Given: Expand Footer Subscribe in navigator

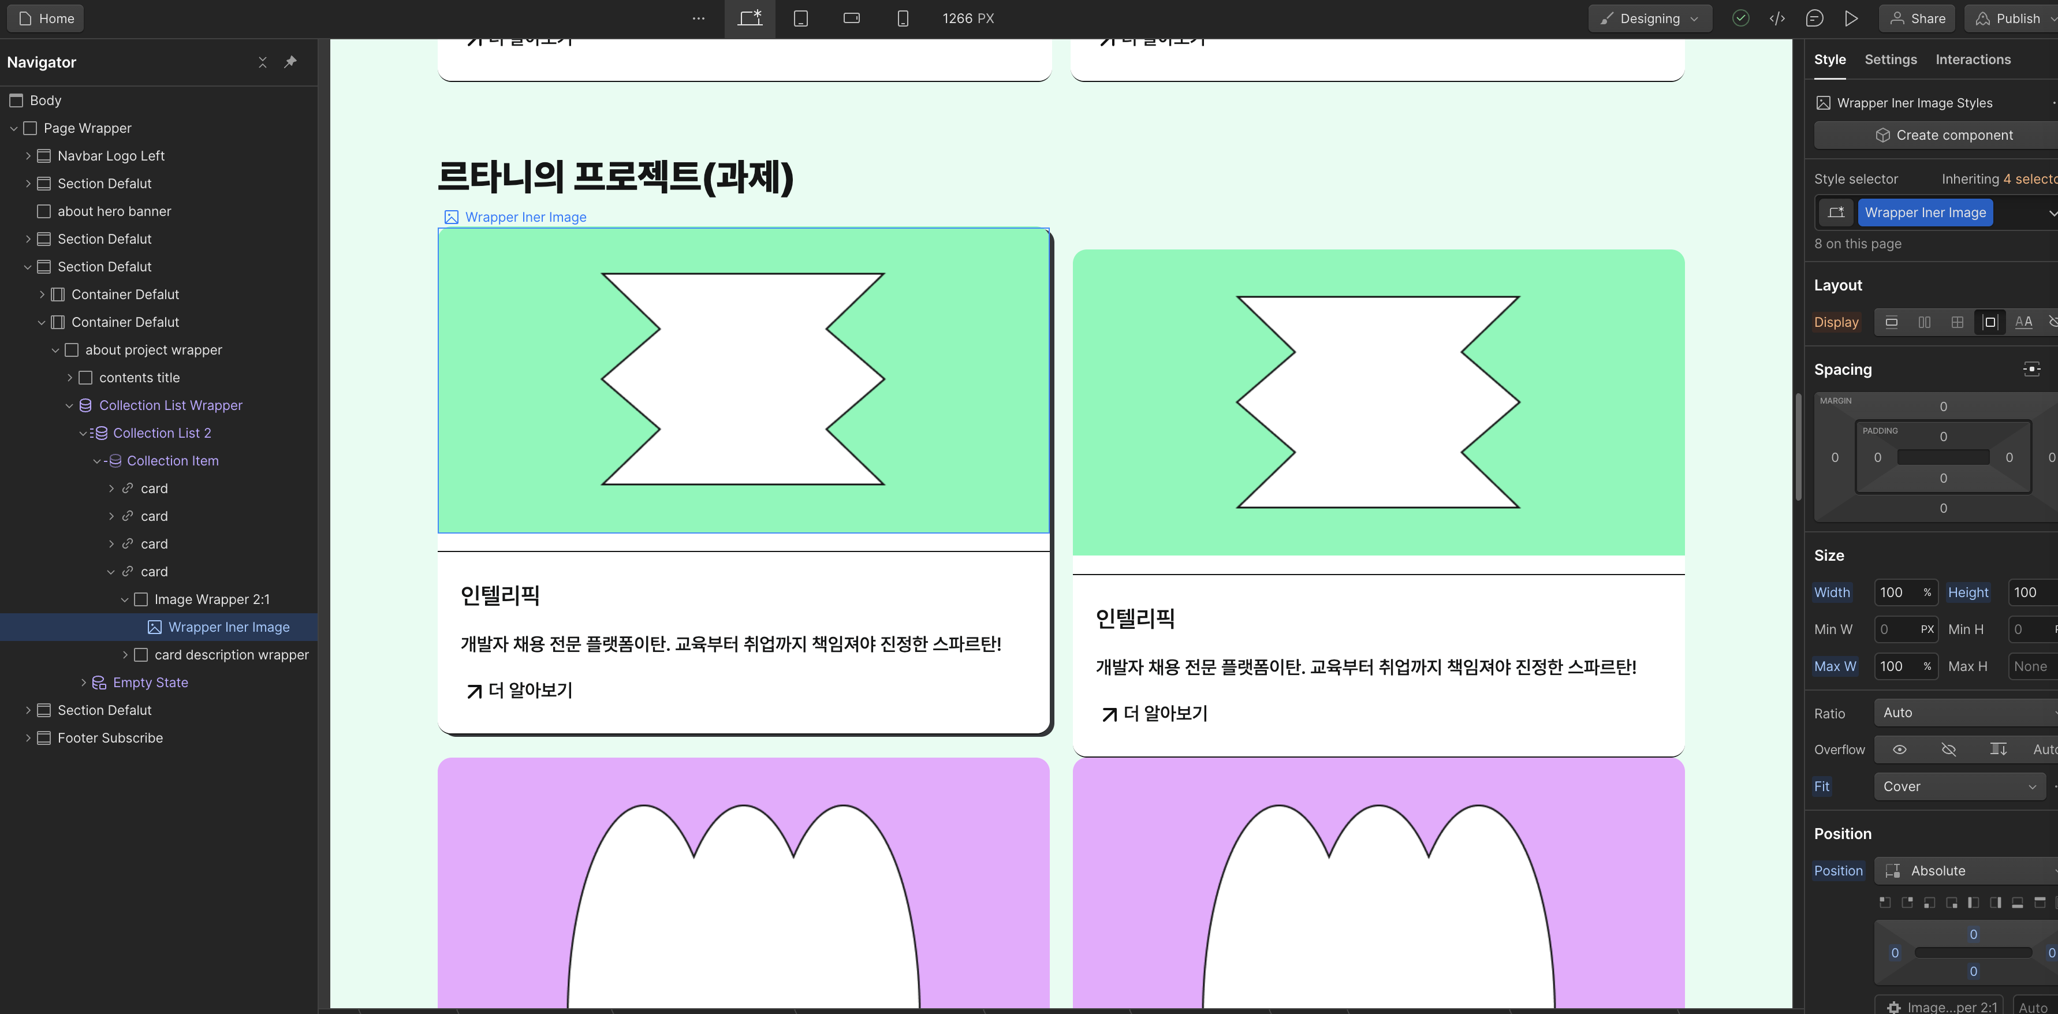Looking at the screenshot, I should tap(28, 739).
